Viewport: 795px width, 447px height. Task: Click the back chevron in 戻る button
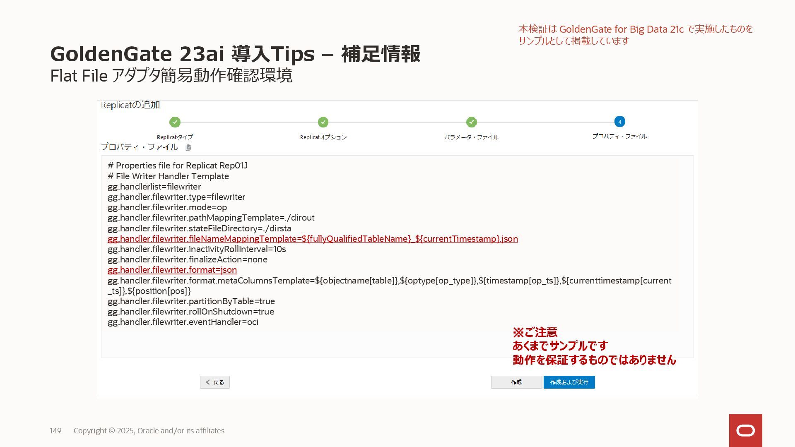(x=208, y=382)
